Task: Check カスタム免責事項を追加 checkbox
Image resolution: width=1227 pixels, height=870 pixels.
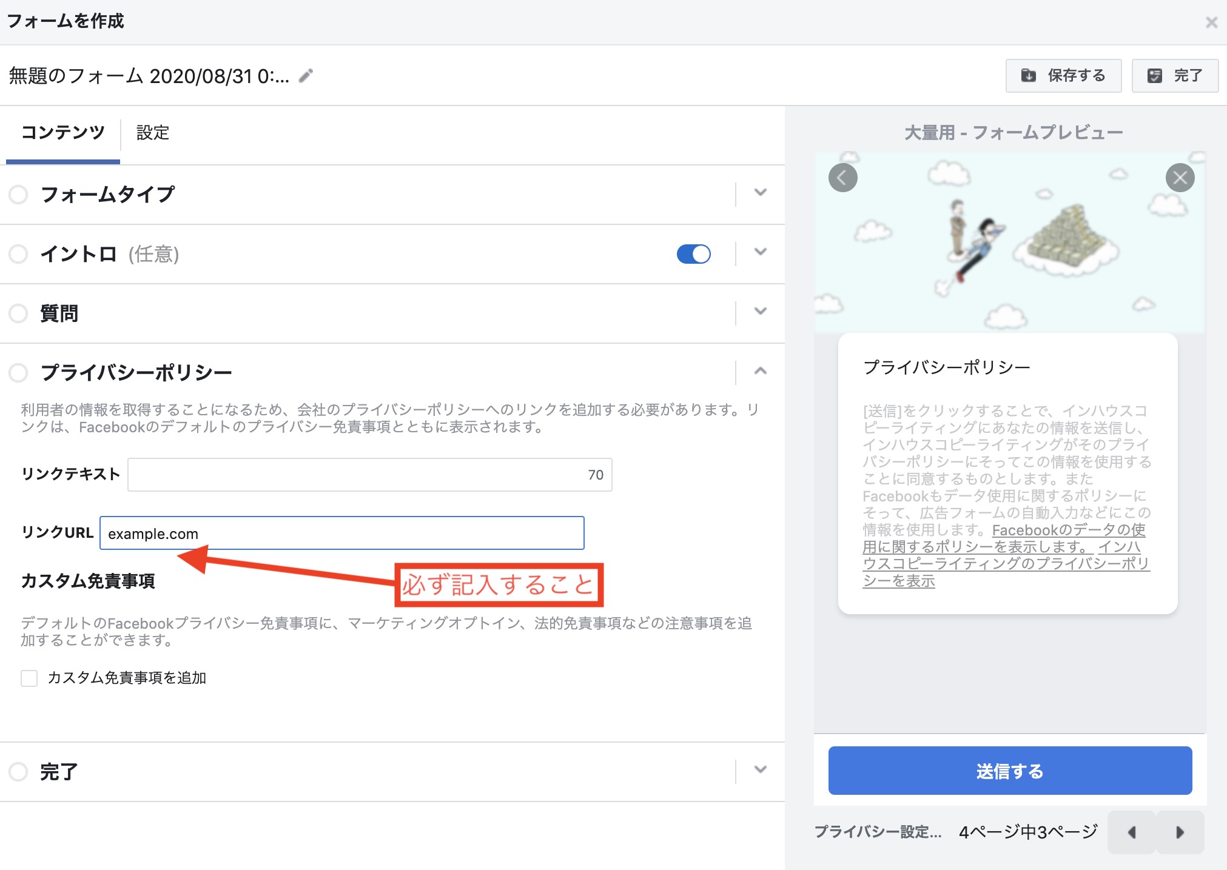Action: [x=29, y=678]
